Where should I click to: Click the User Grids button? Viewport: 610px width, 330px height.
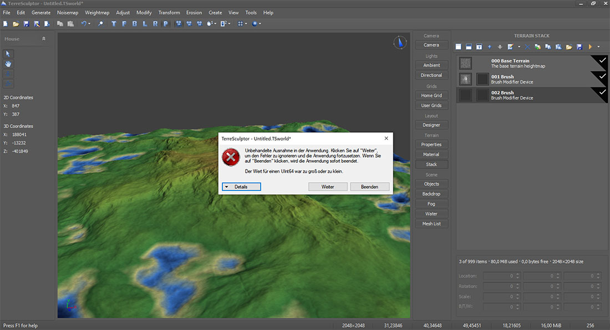(x=431, y=106)
